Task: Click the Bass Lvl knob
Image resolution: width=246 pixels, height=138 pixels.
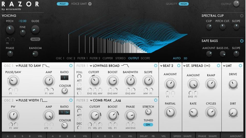Action: (222, 54)
